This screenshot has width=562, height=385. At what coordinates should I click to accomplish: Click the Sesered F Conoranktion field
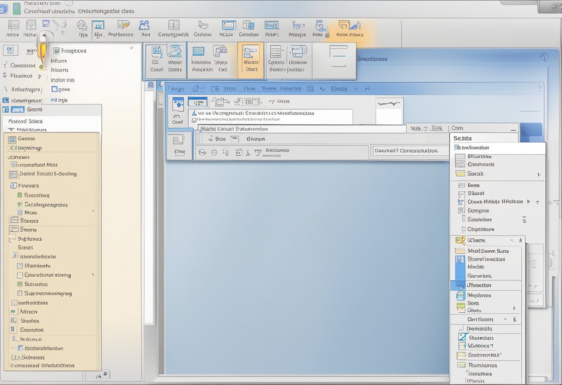(406, 151)
